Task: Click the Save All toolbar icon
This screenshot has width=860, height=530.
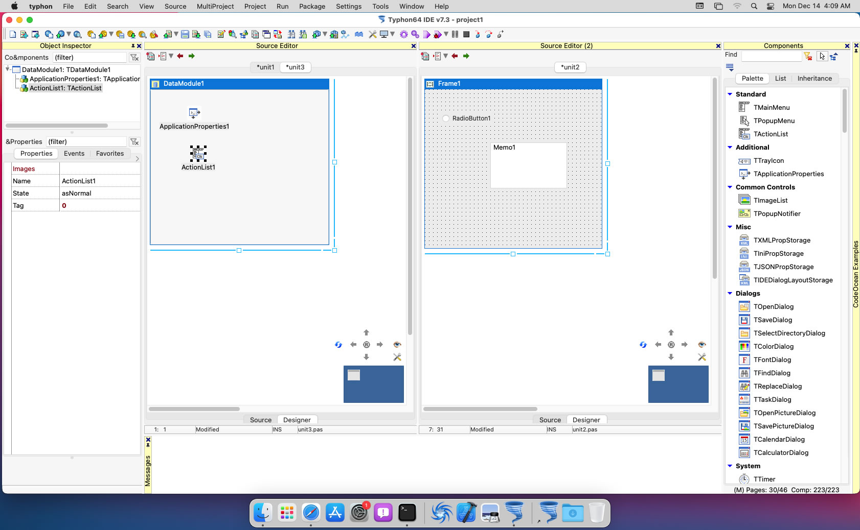Action: pyautogui.click(x=208, y=34)
